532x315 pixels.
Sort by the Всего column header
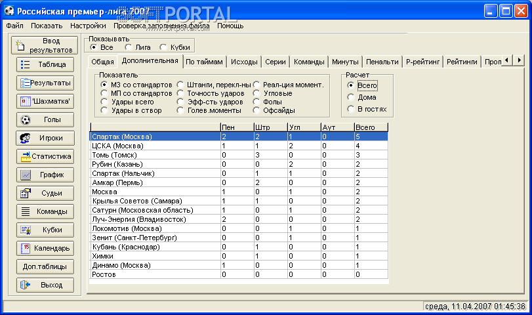371,127
